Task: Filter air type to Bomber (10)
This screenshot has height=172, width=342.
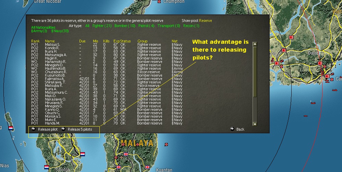Action: [125, 26]
